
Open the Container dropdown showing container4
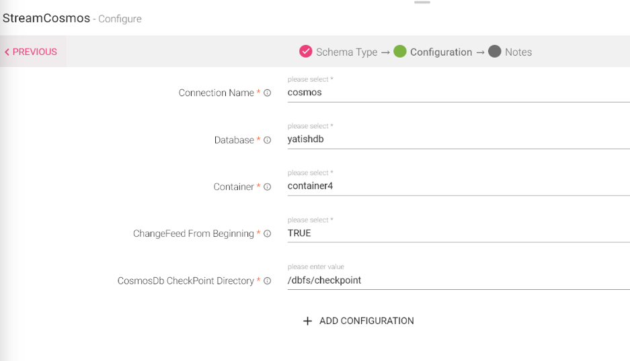coord(459,186)
